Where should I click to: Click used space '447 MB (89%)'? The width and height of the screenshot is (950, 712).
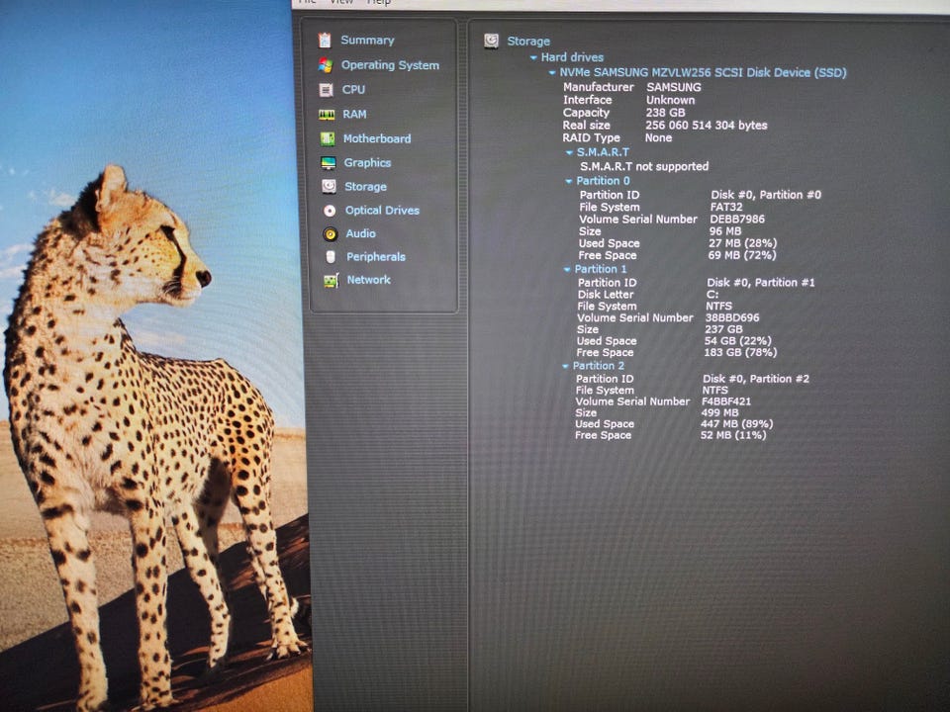tap(736, 424)
